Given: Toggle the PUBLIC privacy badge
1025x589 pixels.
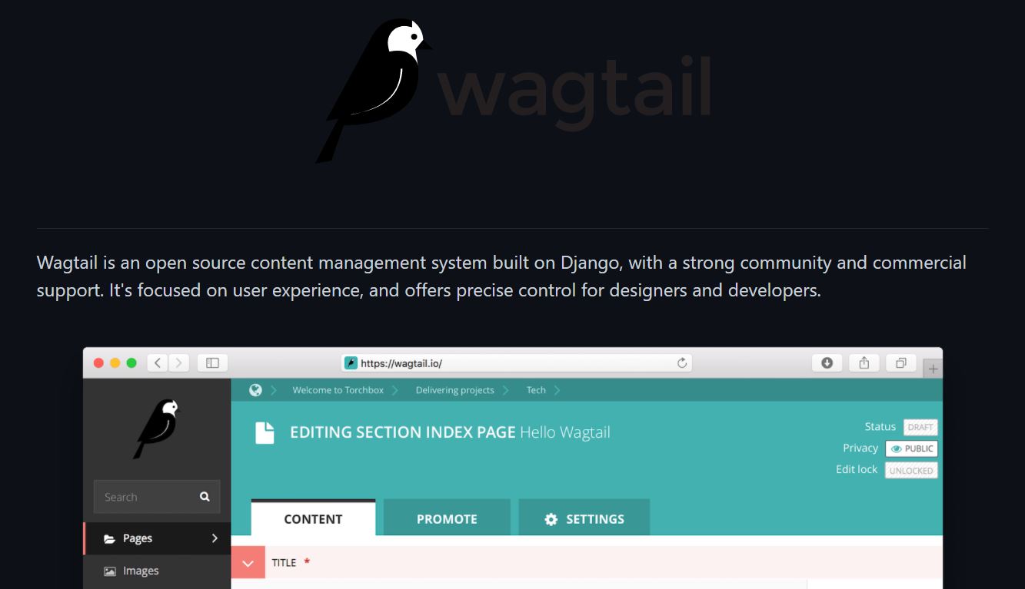Looking at the screenshot, I should [911, 448].
